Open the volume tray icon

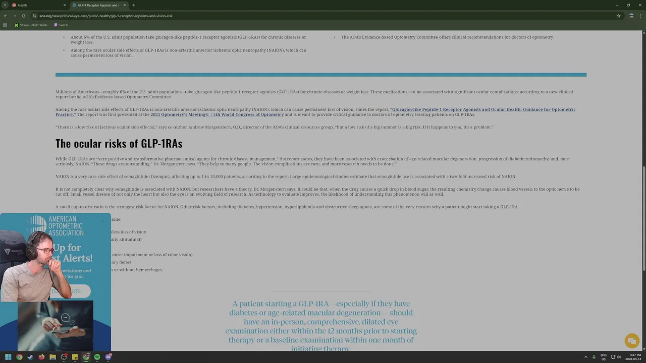point(619,357)
